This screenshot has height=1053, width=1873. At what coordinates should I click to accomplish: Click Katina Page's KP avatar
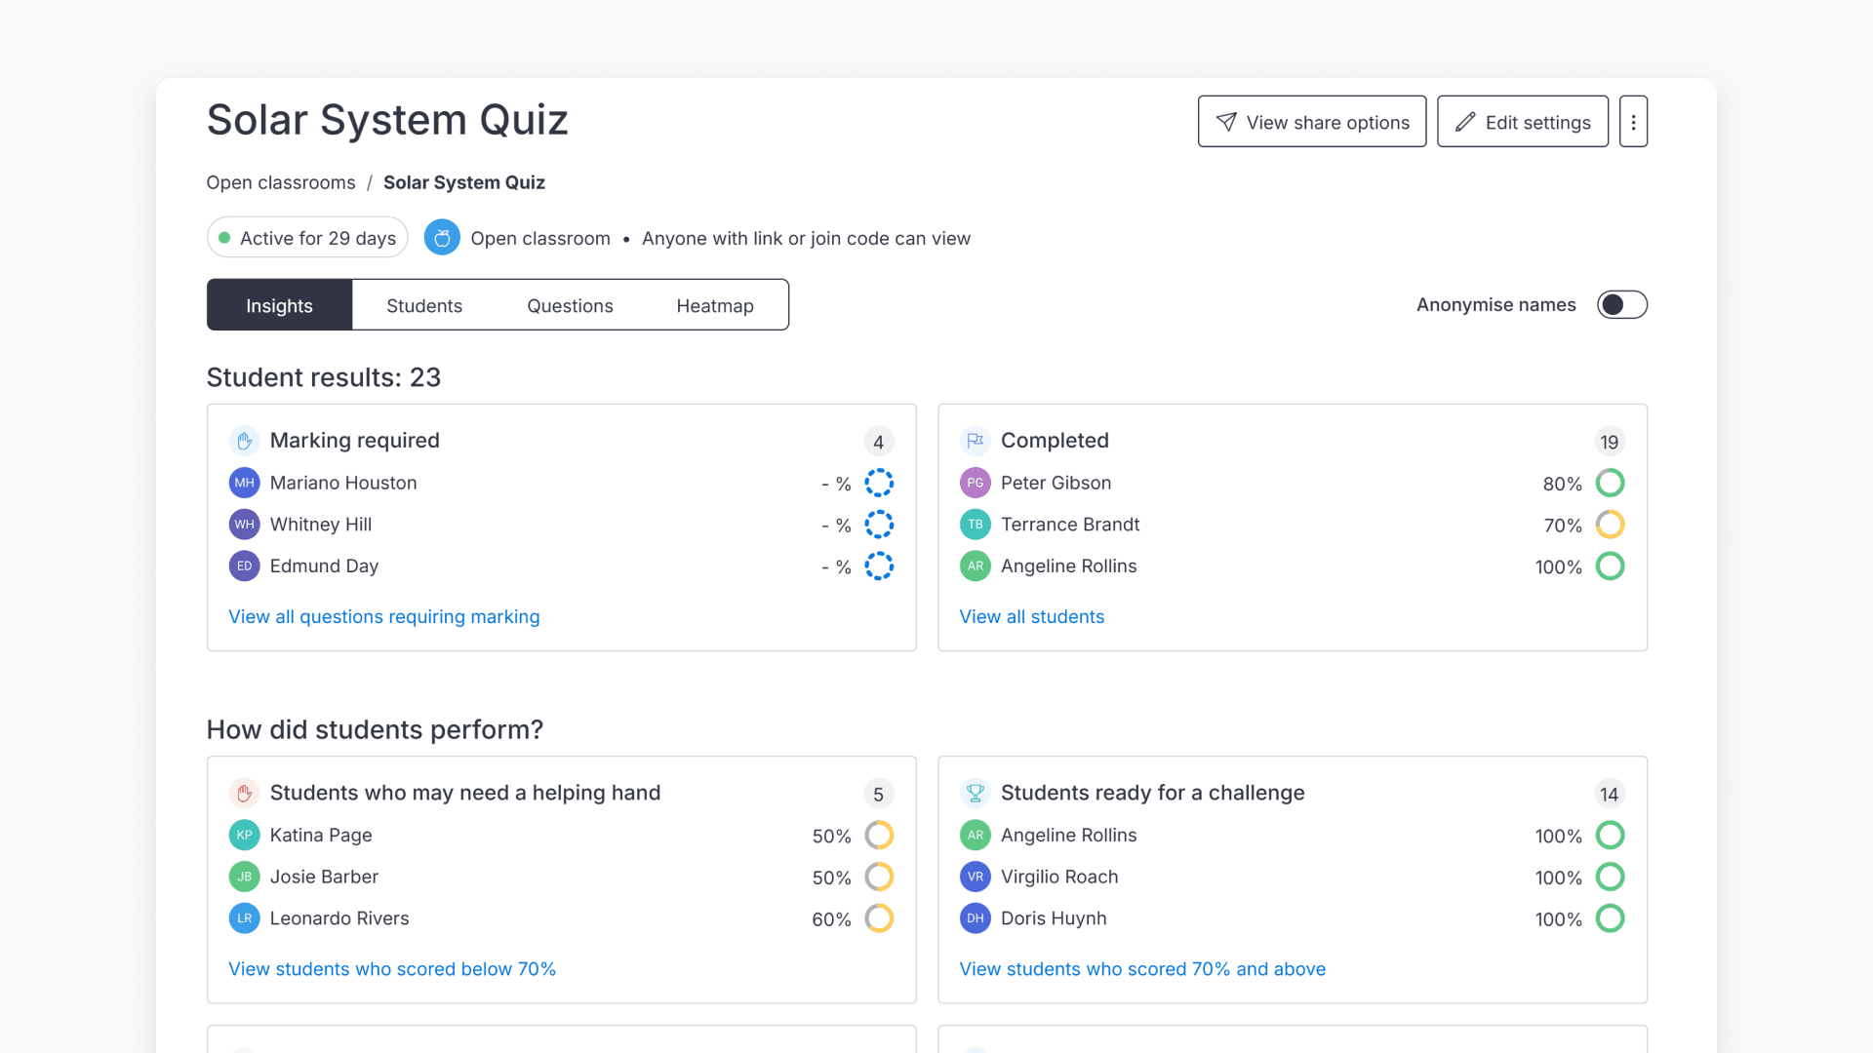[x=244, y=836]
